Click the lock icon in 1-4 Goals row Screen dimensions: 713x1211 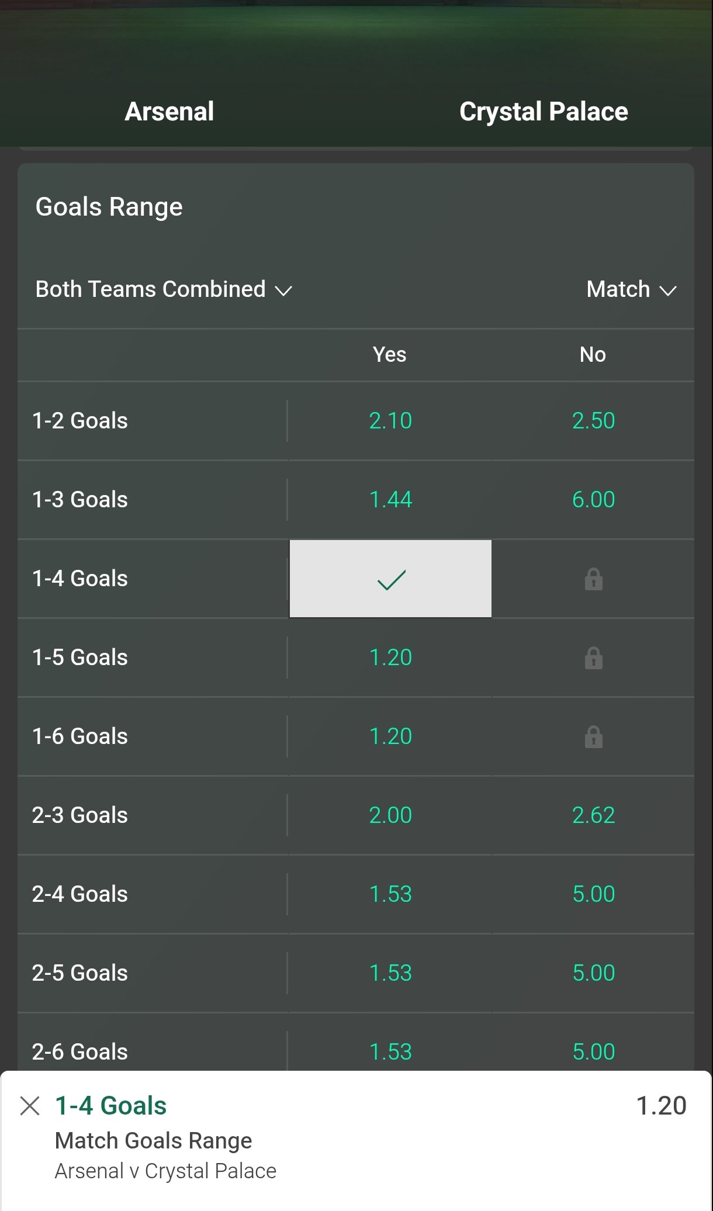point(593,579)
